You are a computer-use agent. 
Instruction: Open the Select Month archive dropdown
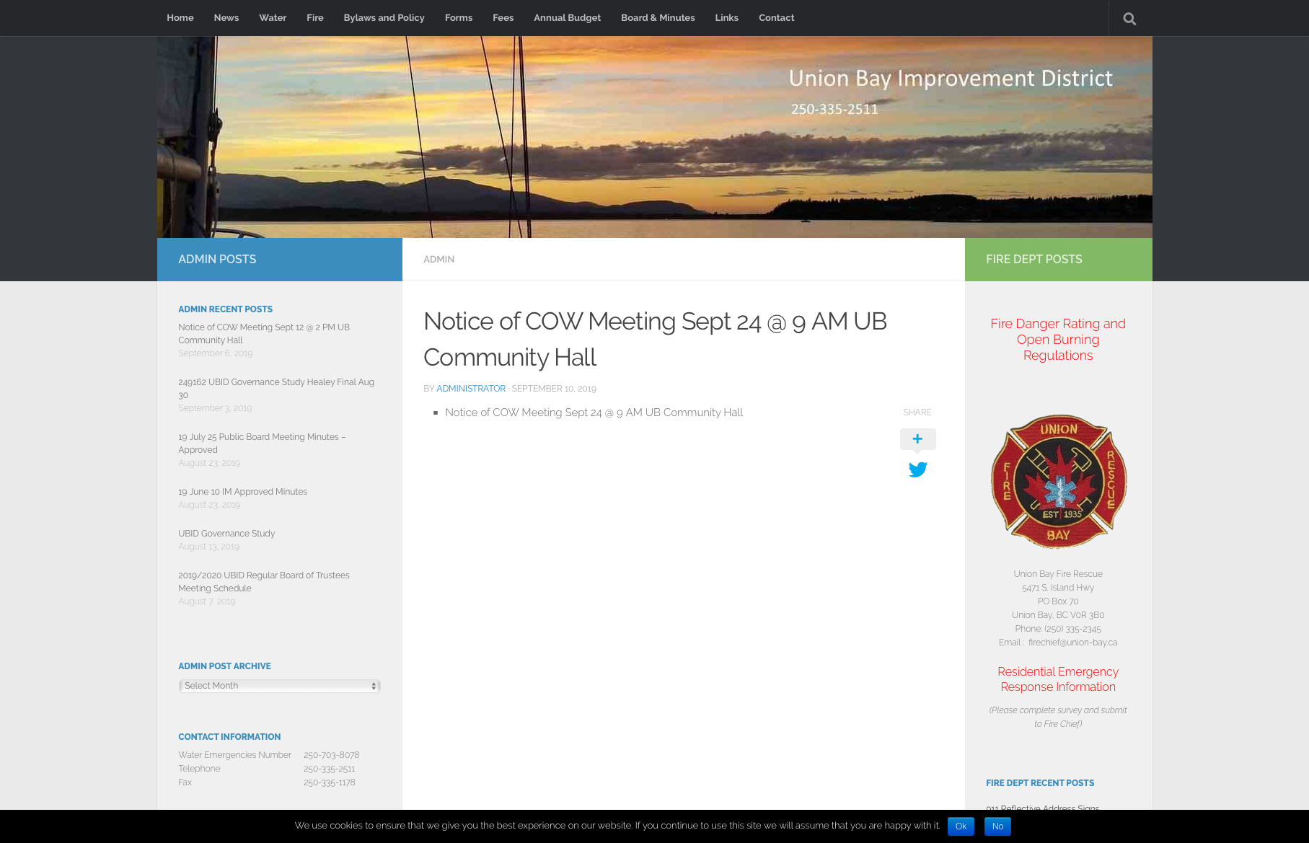click(x=279, y=686)
